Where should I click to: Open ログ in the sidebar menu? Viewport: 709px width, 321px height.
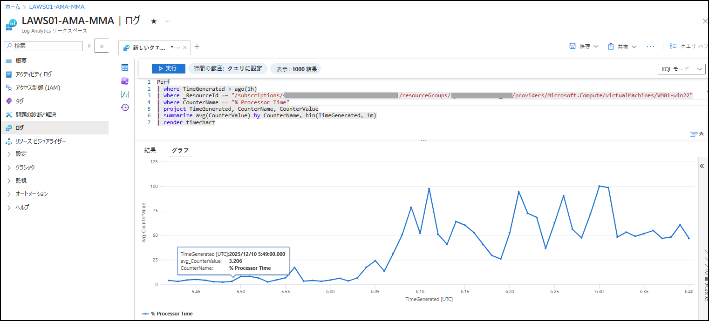pyautogui.click(x=54, y=128)
